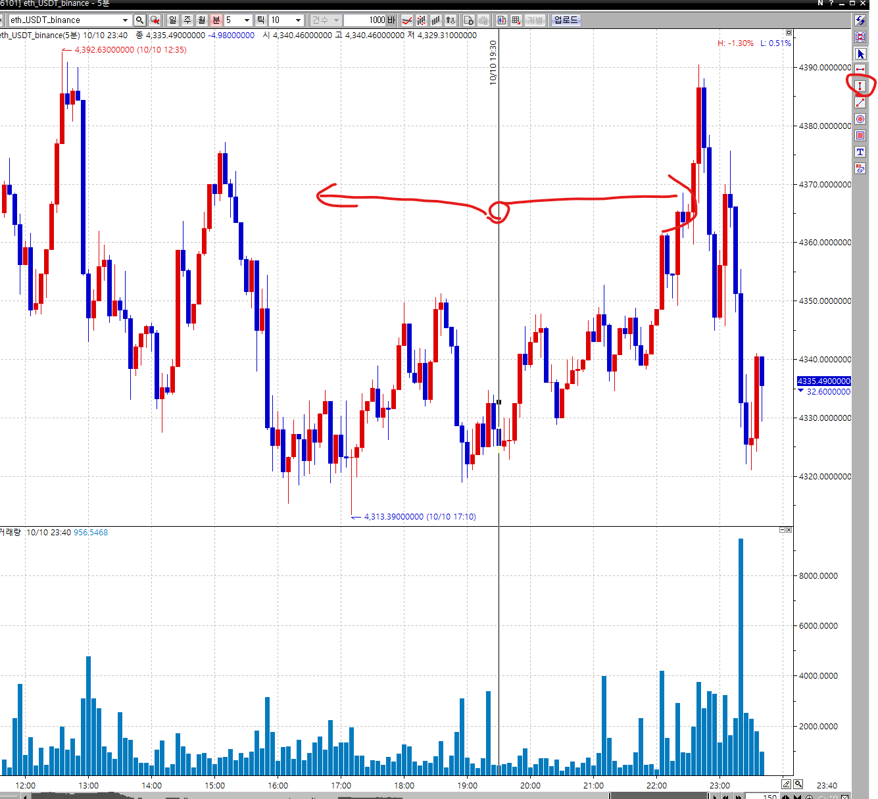Click the 업로드 upload button
Image resolution: width=878 pixels, height=799 pixels.
click(x=566, y=20)
